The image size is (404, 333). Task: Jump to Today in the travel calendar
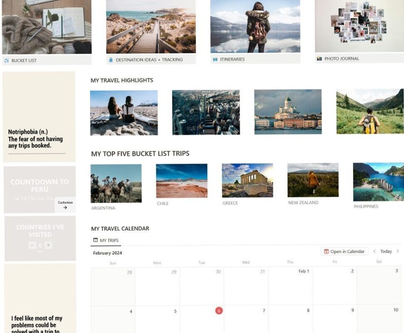pyautogui.click(x=385, y=251)
